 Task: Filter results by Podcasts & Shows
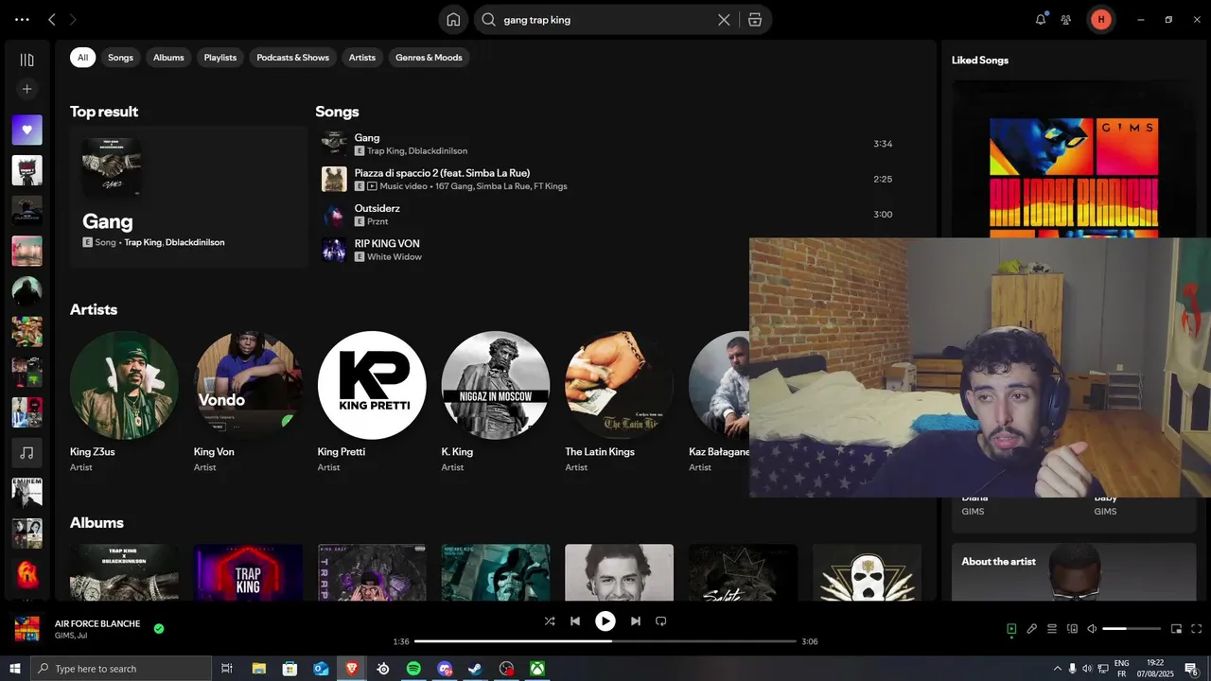pyautogui.click(x=293, y=58)
